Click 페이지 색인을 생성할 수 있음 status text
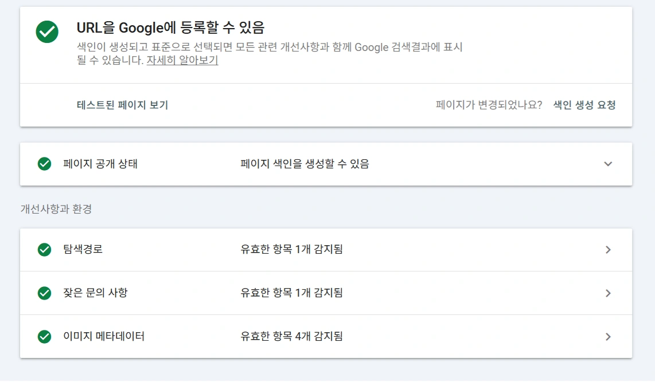655x382 pixels. 305,164
